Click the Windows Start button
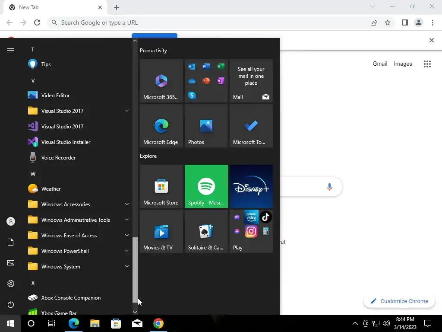This screenshot has width=442, height=332. pos(10,323)
